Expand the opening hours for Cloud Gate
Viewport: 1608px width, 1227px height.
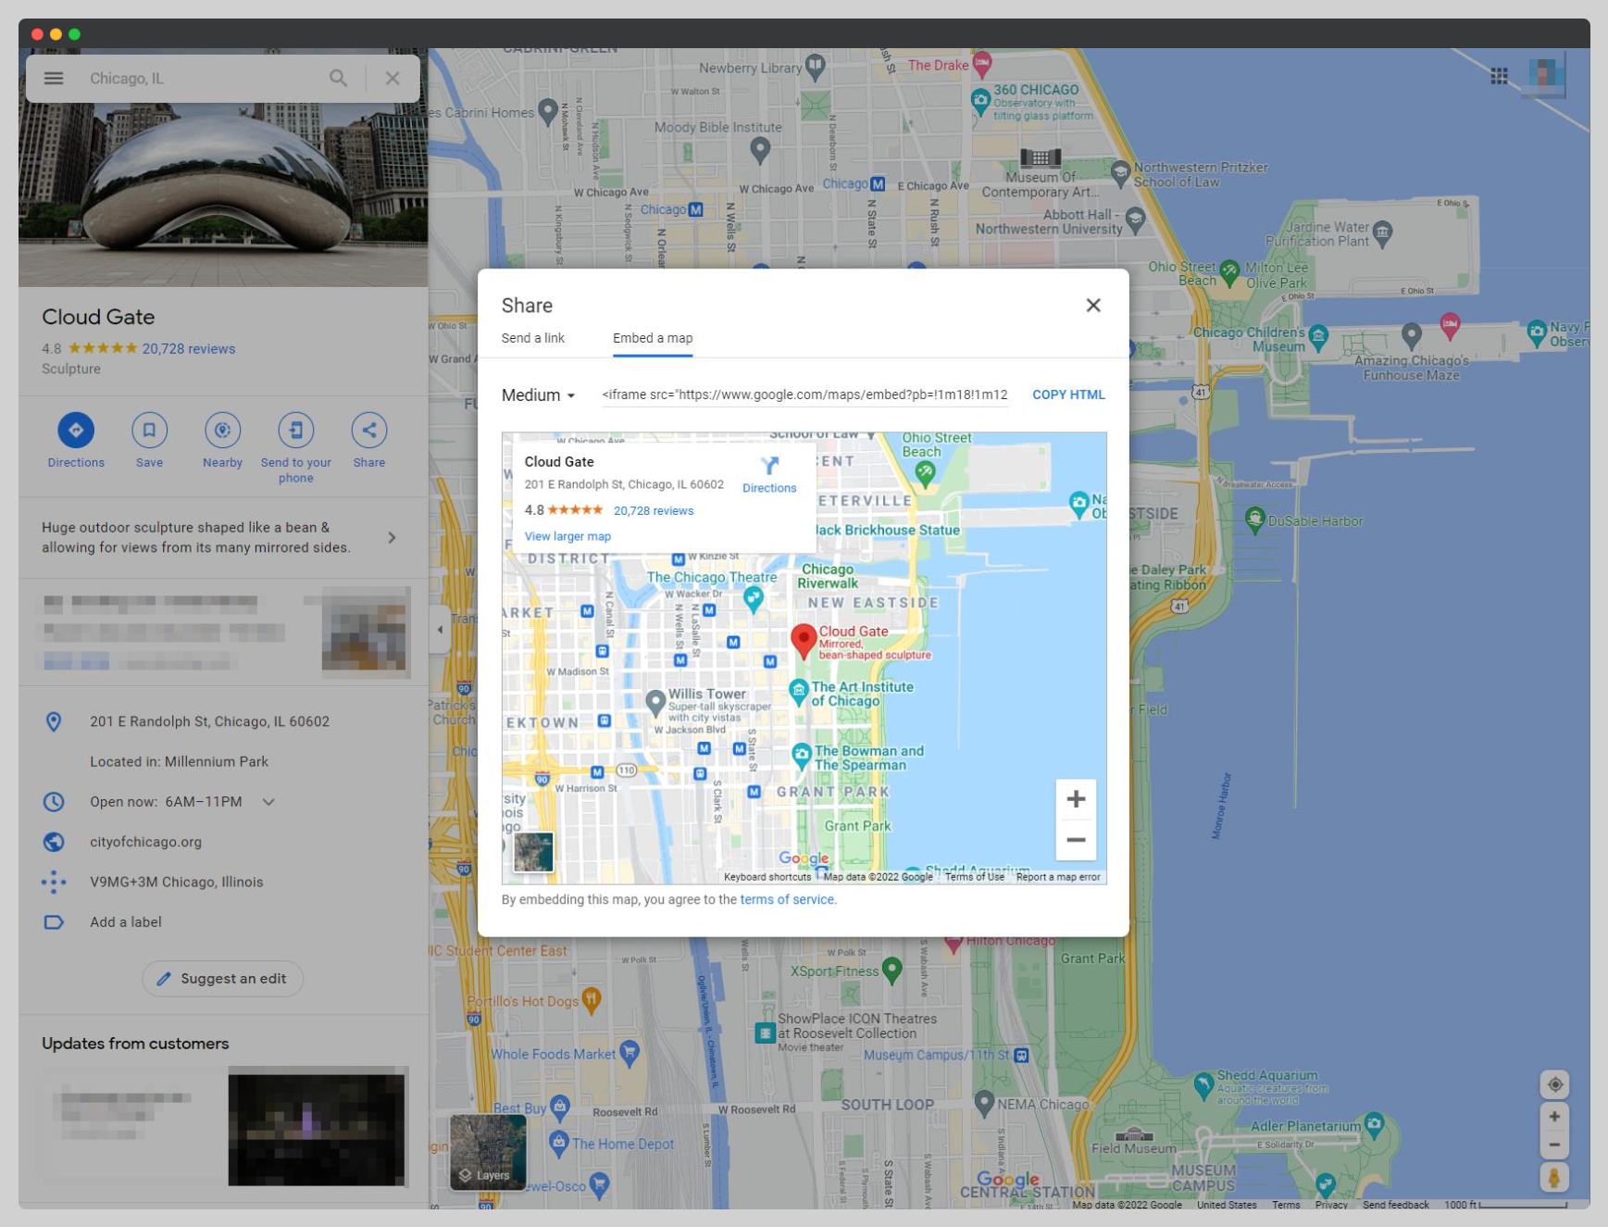(x=268, y=802)
